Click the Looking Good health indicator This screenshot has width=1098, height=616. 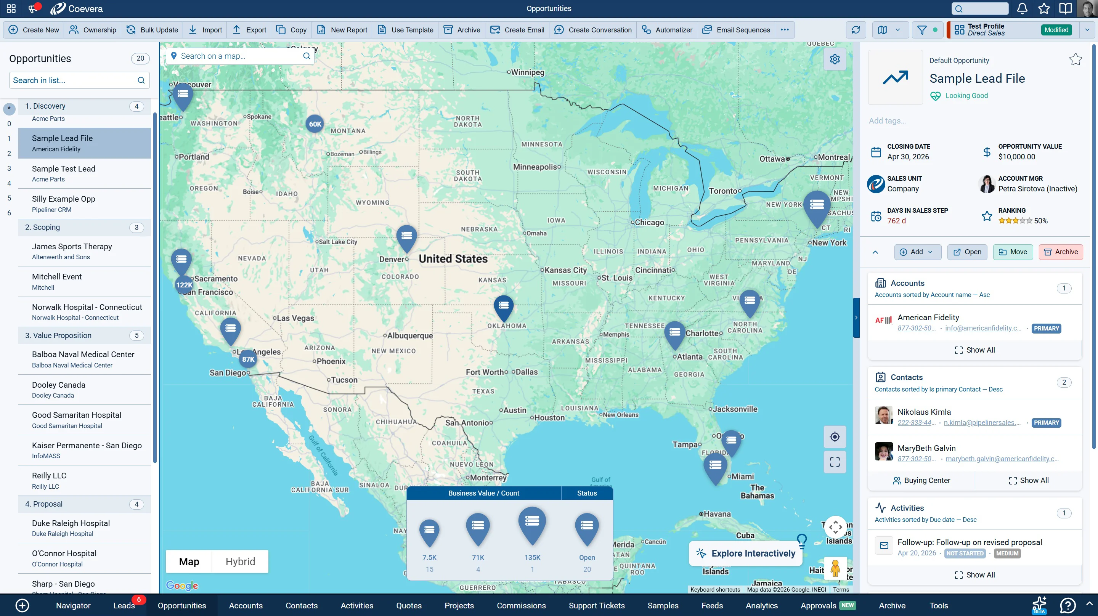click(x=959, y=96)
